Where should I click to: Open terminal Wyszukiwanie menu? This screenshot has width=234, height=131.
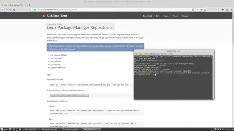coord(155,54)
